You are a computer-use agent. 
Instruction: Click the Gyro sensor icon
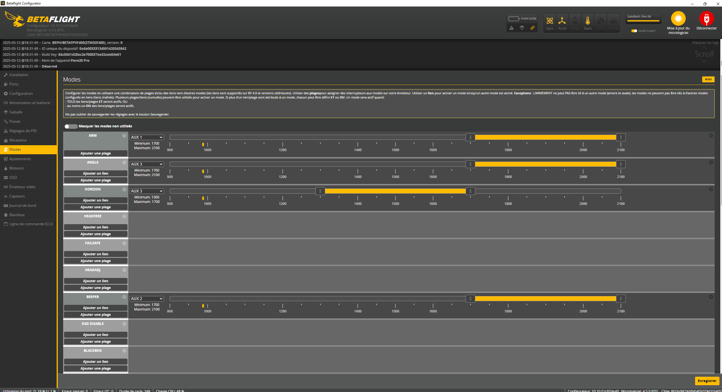pyautogui.click(x=550, y=21)
